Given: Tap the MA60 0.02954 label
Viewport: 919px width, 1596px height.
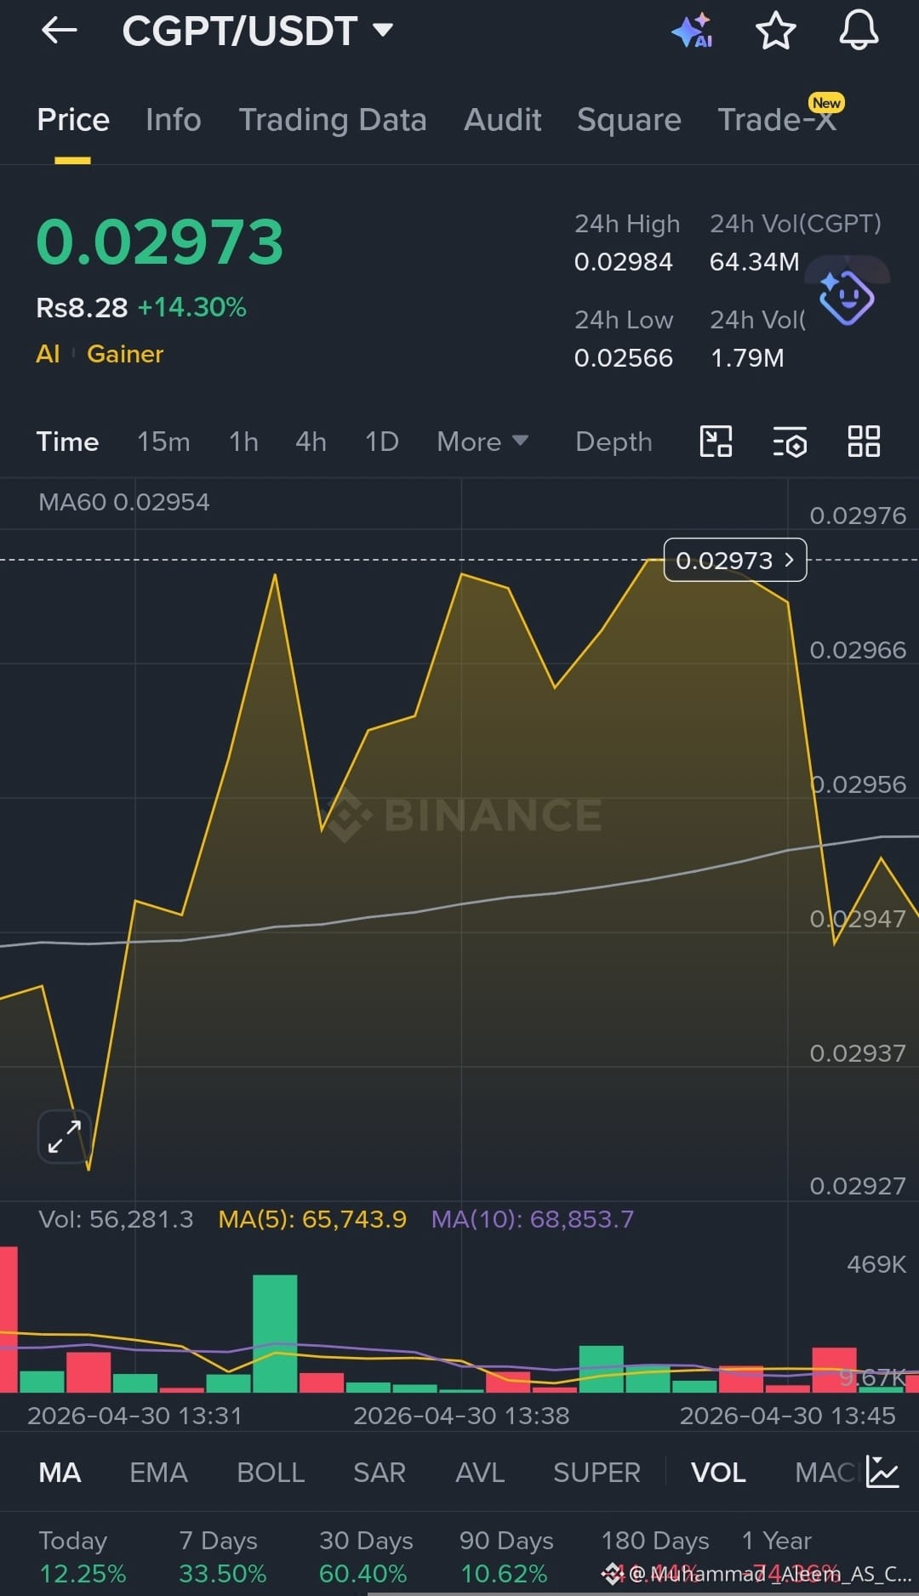Looking at the screenshot, I should click(x=123, y=502).
